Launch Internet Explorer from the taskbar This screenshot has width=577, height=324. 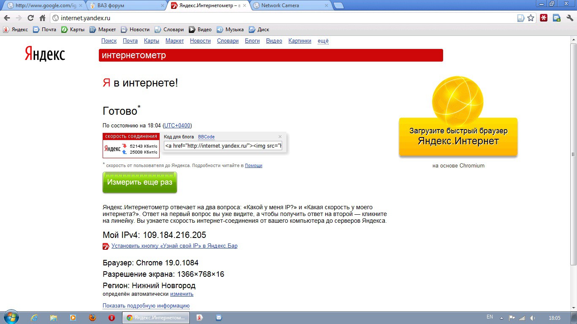[x=34, y=318]
